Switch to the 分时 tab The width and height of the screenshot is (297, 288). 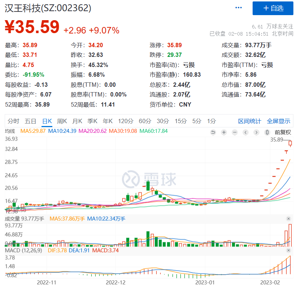tap(13, 121)
